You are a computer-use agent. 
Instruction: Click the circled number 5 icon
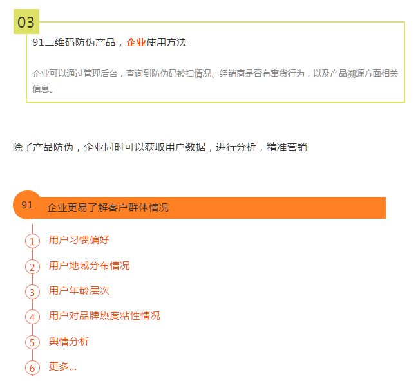coord(33,342)
